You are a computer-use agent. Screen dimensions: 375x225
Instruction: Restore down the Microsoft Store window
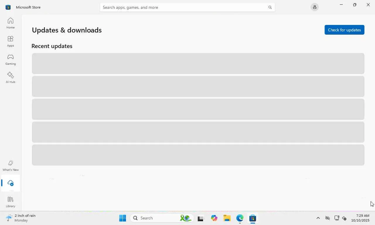[x=354, y=5]
